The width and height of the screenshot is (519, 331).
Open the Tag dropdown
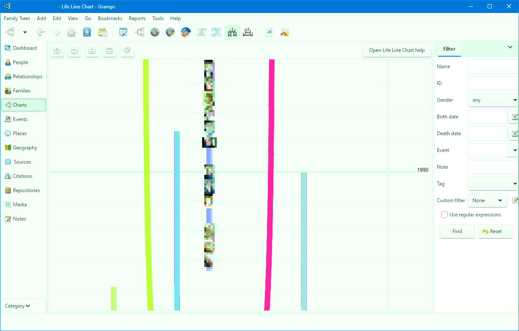tap(493, 184)
